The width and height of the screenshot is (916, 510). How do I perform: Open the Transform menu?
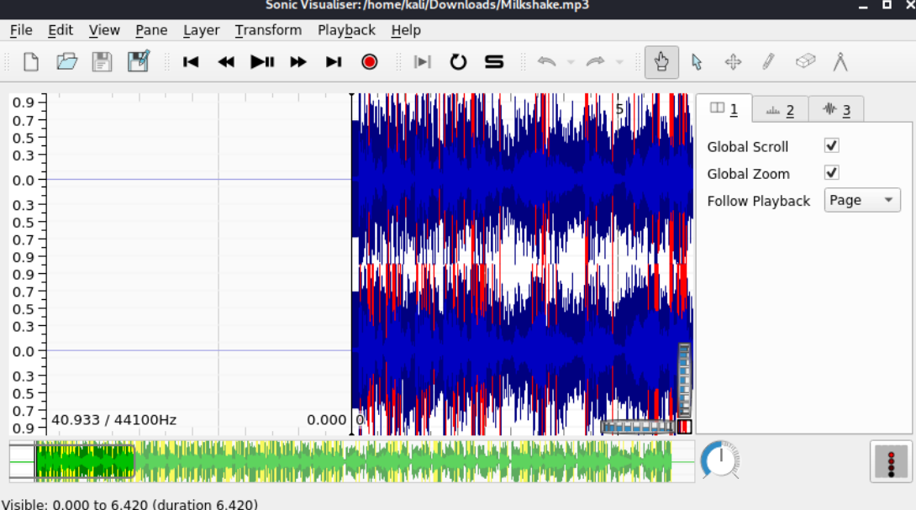pos(268,30)
